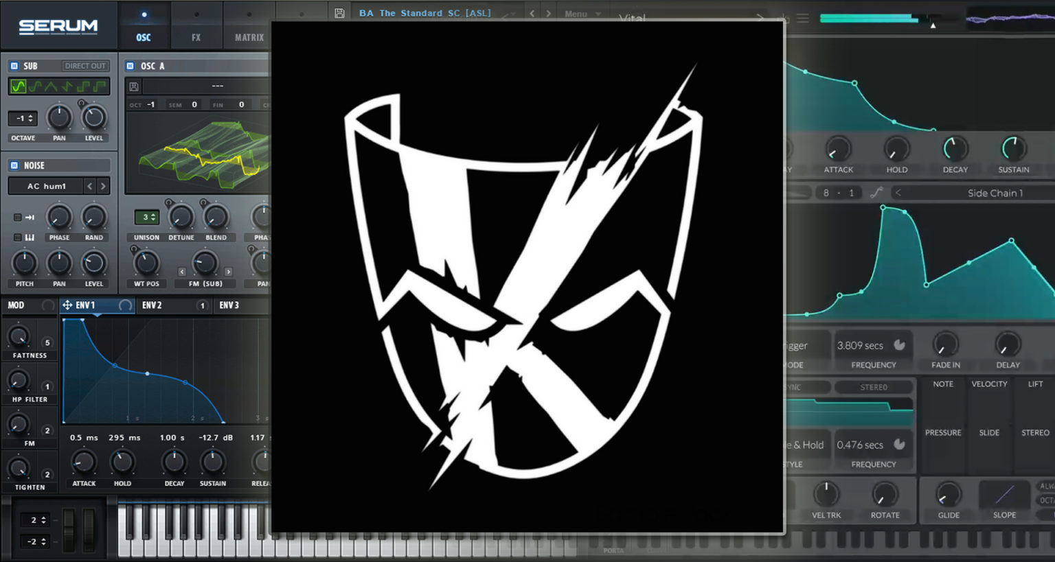Toggle the NOISE oscillator on/off
1055x562 pixels.
14,165
